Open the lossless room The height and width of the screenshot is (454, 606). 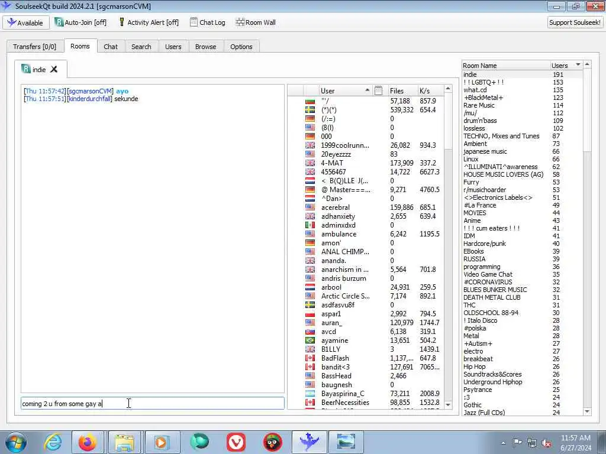[x=474, y=128]
